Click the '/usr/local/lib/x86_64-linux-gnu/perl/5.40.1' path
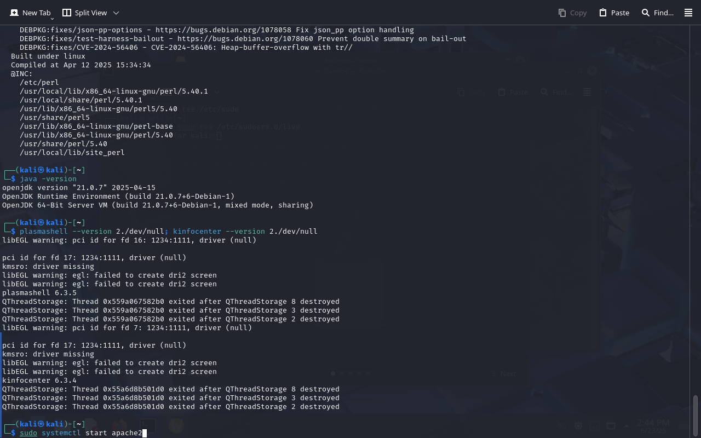This screenshot has width=701, height=438. point(114,91)
